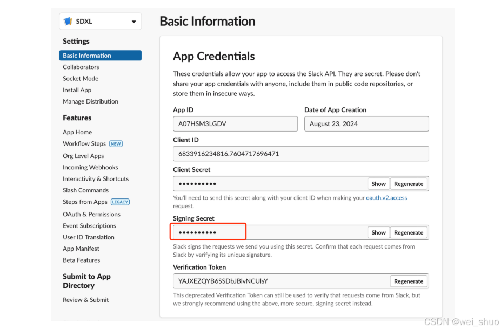501x330 pixels.
Task: Click the NEW badge beside Workflow Steps
Action: coord(116,144)
